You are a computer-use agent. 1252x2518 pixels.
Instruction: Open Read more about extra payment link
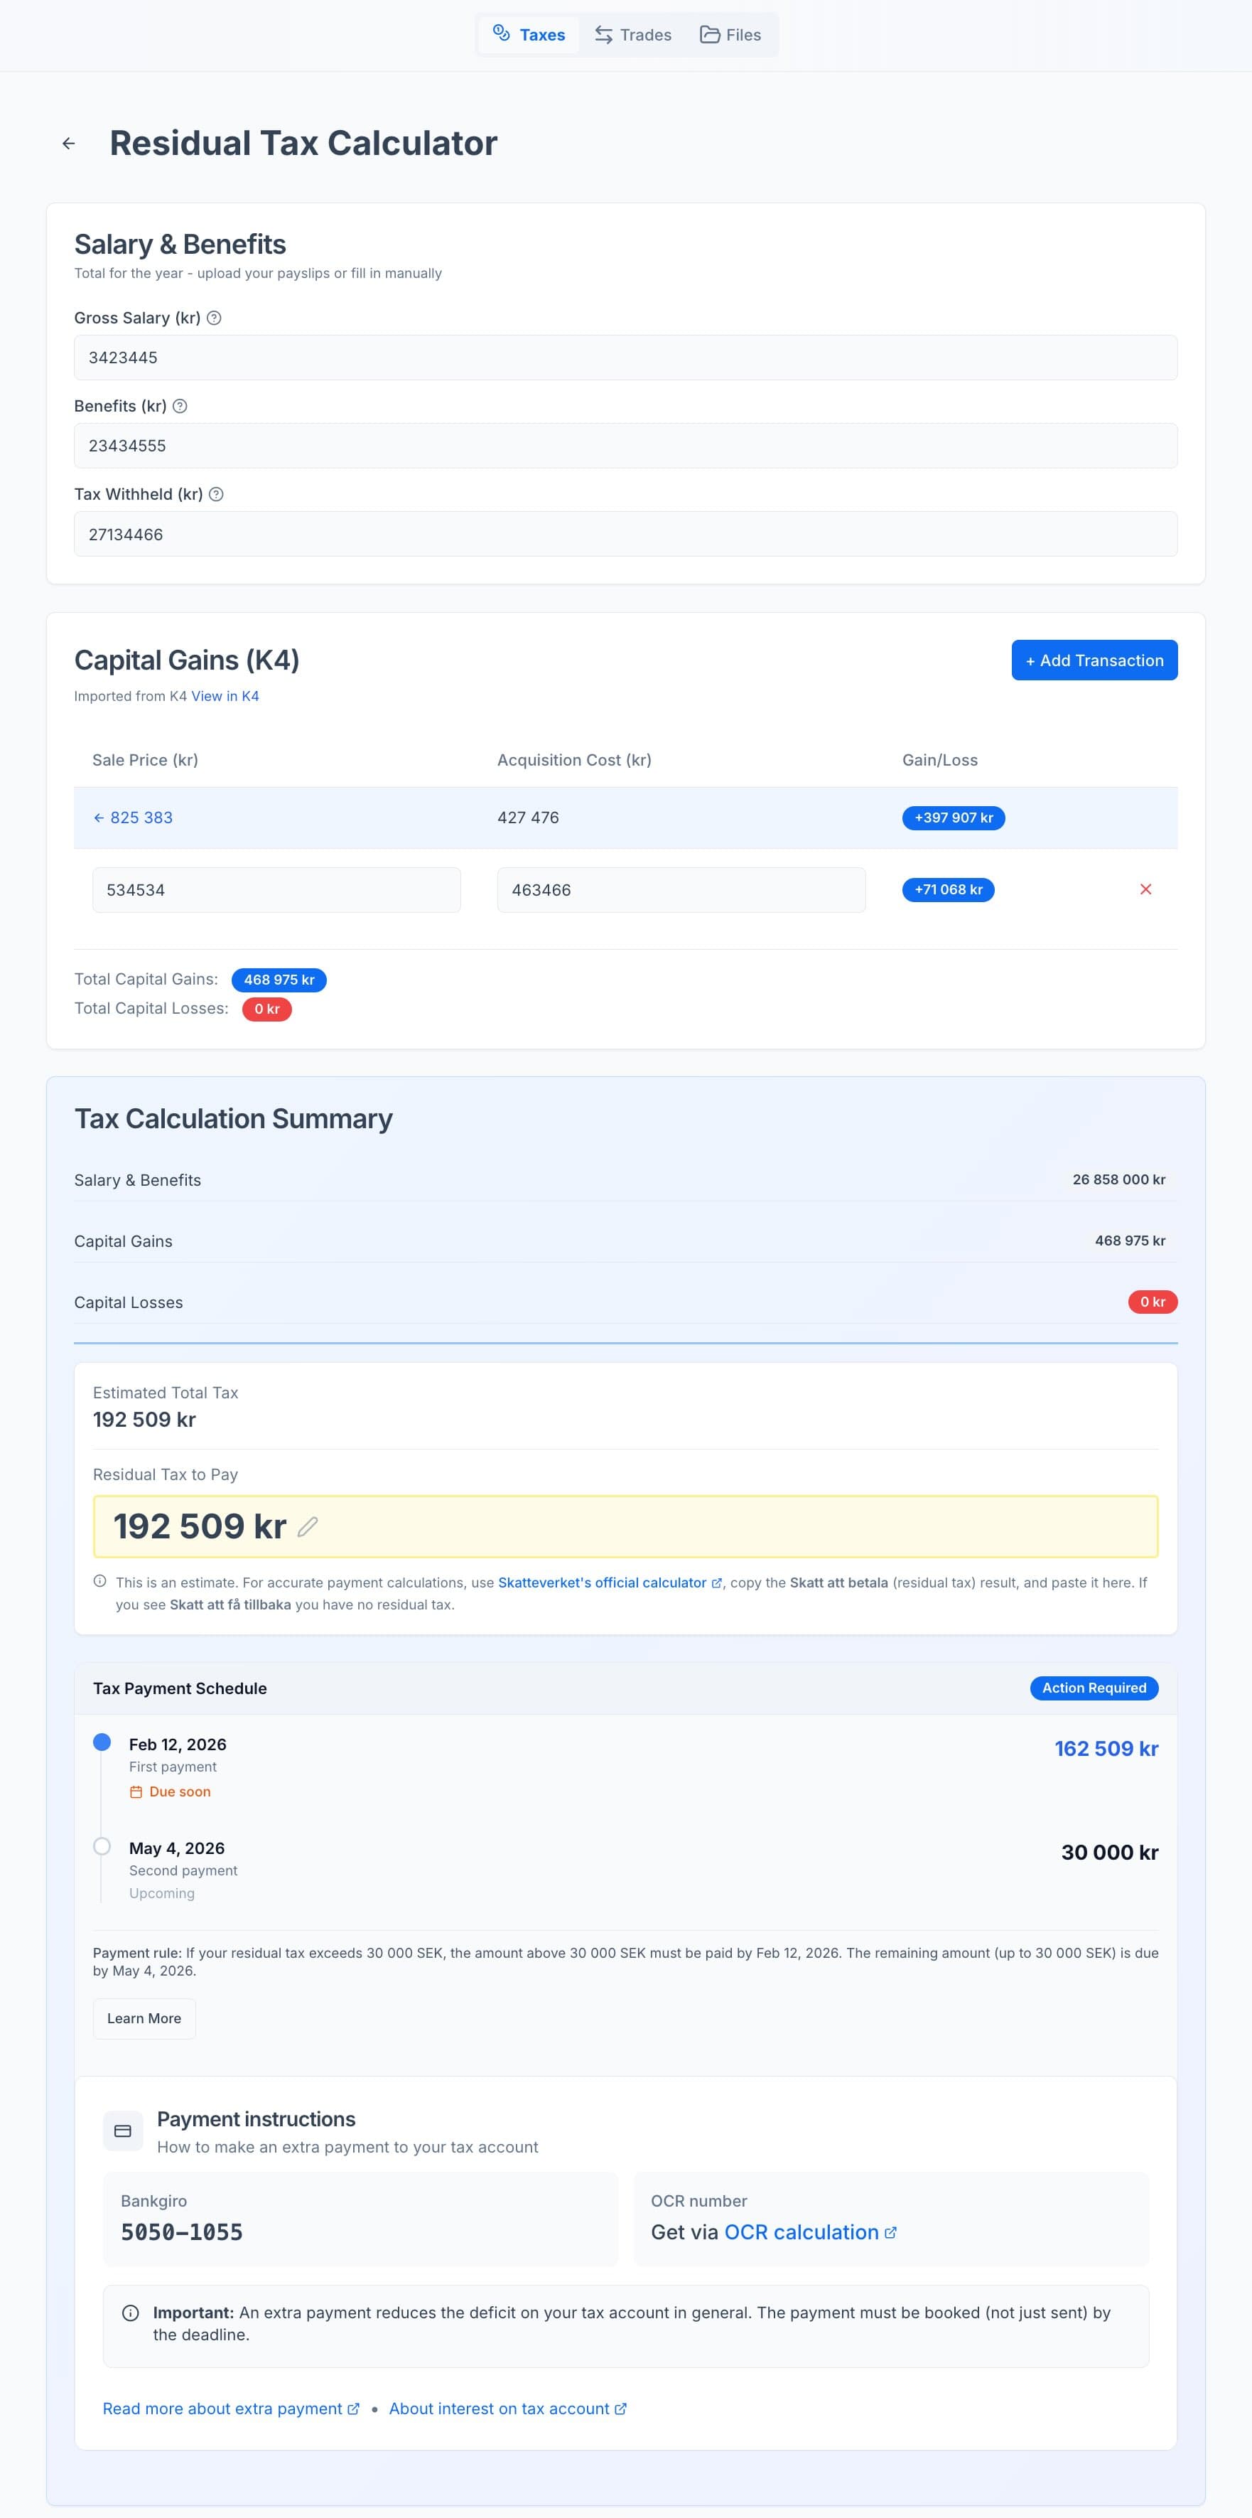click(231, 2409)
